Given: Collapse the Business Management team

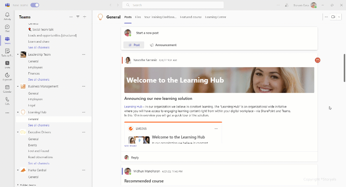Looking at the screenshot, I should tap(18, 86).
